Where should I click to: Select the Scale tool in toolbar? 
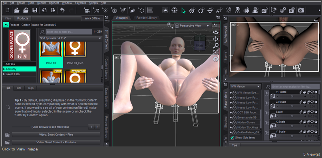tap(219, 10)
